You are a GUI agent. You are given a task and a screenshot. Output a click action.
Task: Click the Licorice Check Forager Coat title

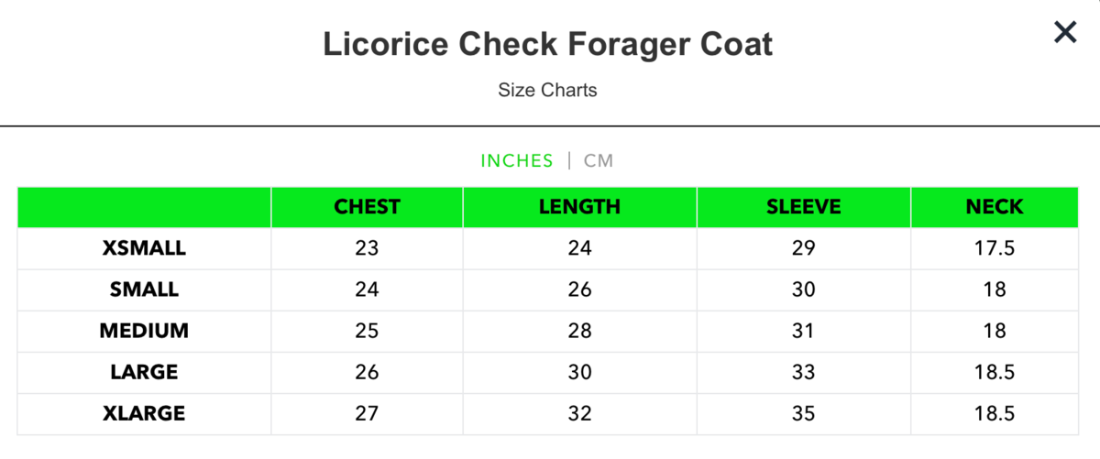[547, 44]
